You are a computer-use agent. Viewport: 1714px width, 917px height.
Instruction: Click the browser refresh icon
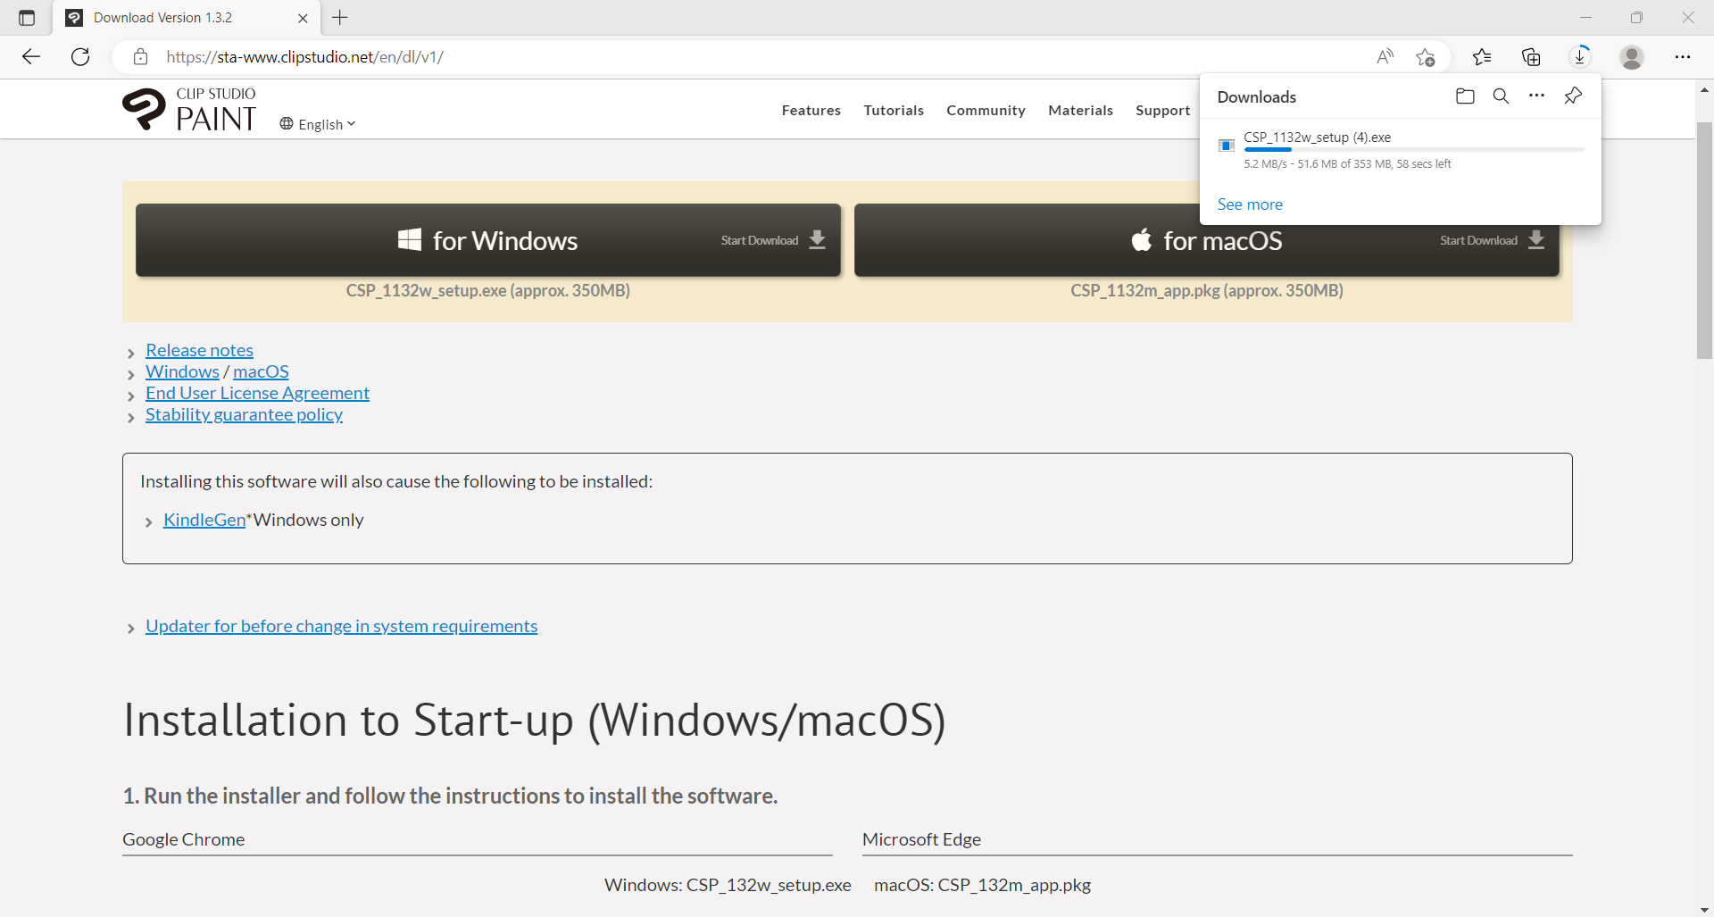coord(80,57)
